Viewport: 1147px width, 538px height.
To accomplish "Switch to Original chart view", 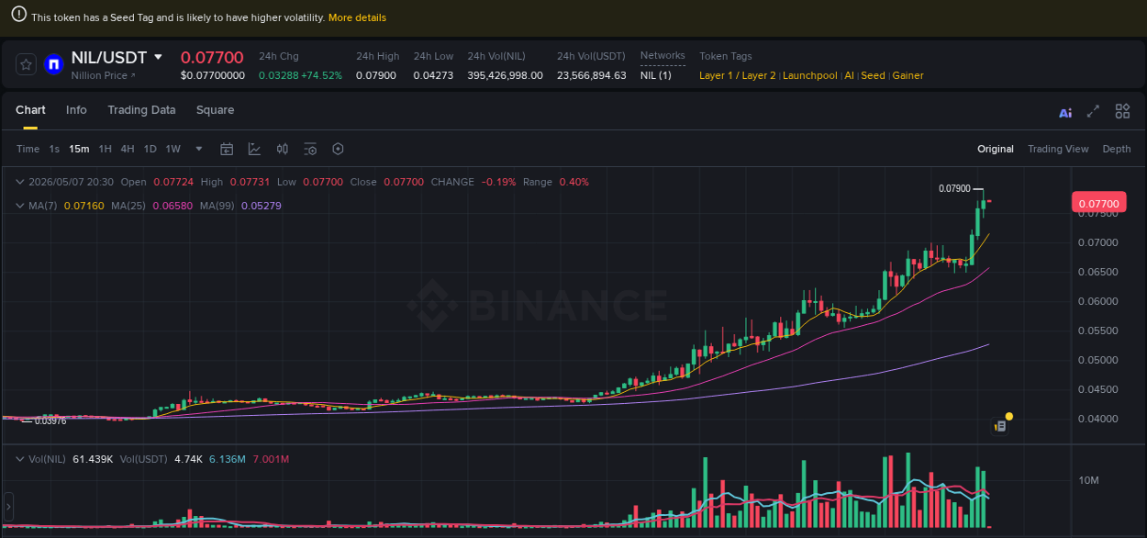I will coord(996,149).
